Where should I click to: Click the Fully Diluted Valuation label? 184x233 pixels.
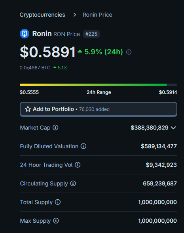click(x=49, y=146)
